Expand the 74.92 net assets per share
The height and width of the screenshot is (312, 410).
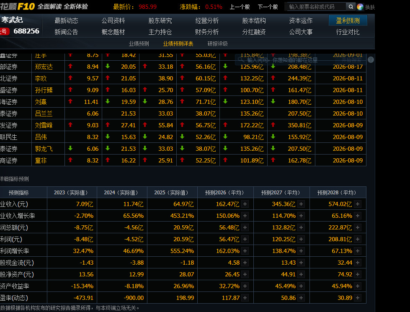click(358, 274)
